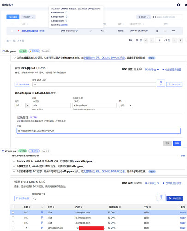Edit the _dnspodcheck TXT record
Image resolution: width=187 pixels, height=231 pixels.
point(182,228)
